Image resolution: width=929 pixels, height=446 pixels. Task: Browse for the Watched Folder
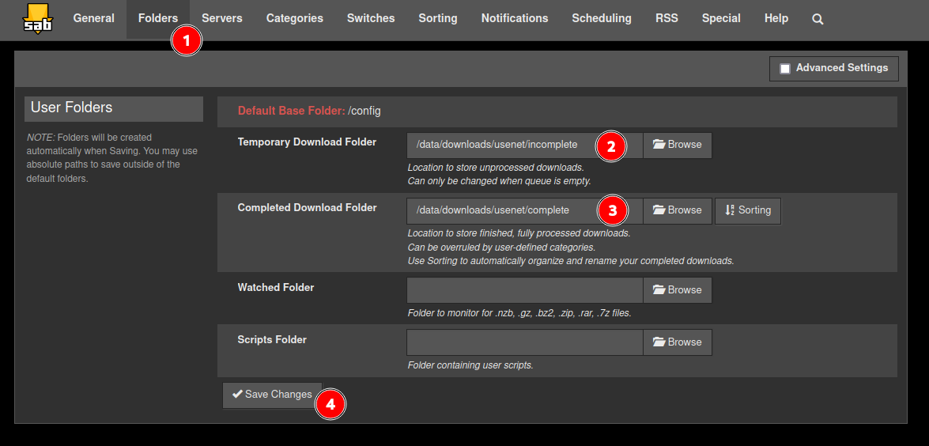678,290
